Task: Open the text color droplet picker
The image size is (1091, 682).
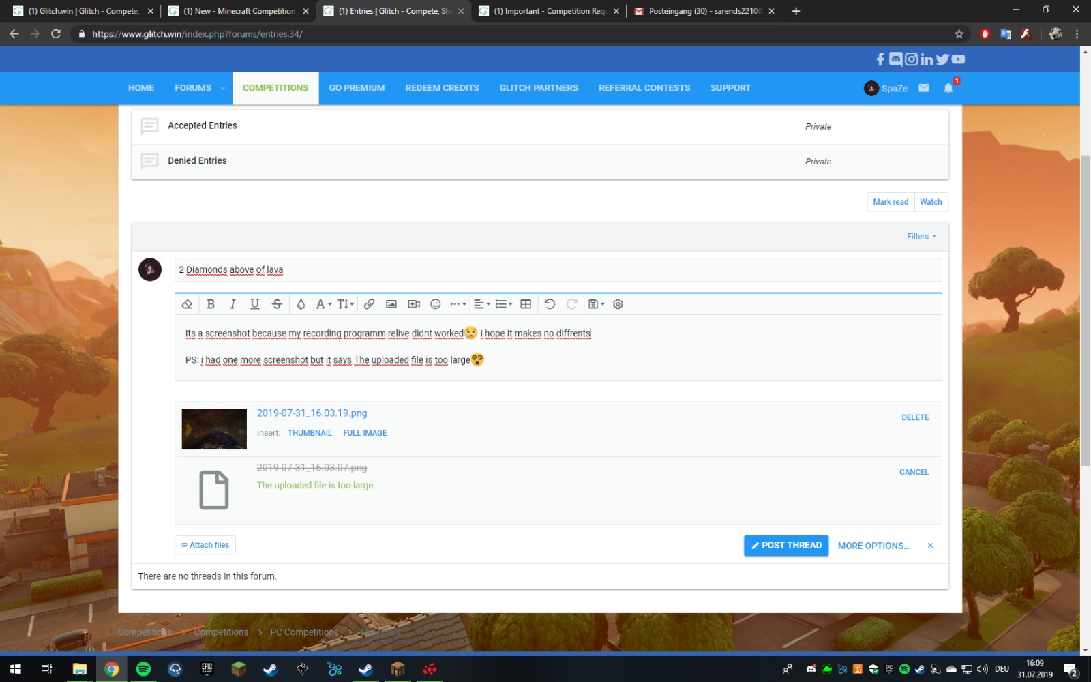Action: click(x=301, y=304)
